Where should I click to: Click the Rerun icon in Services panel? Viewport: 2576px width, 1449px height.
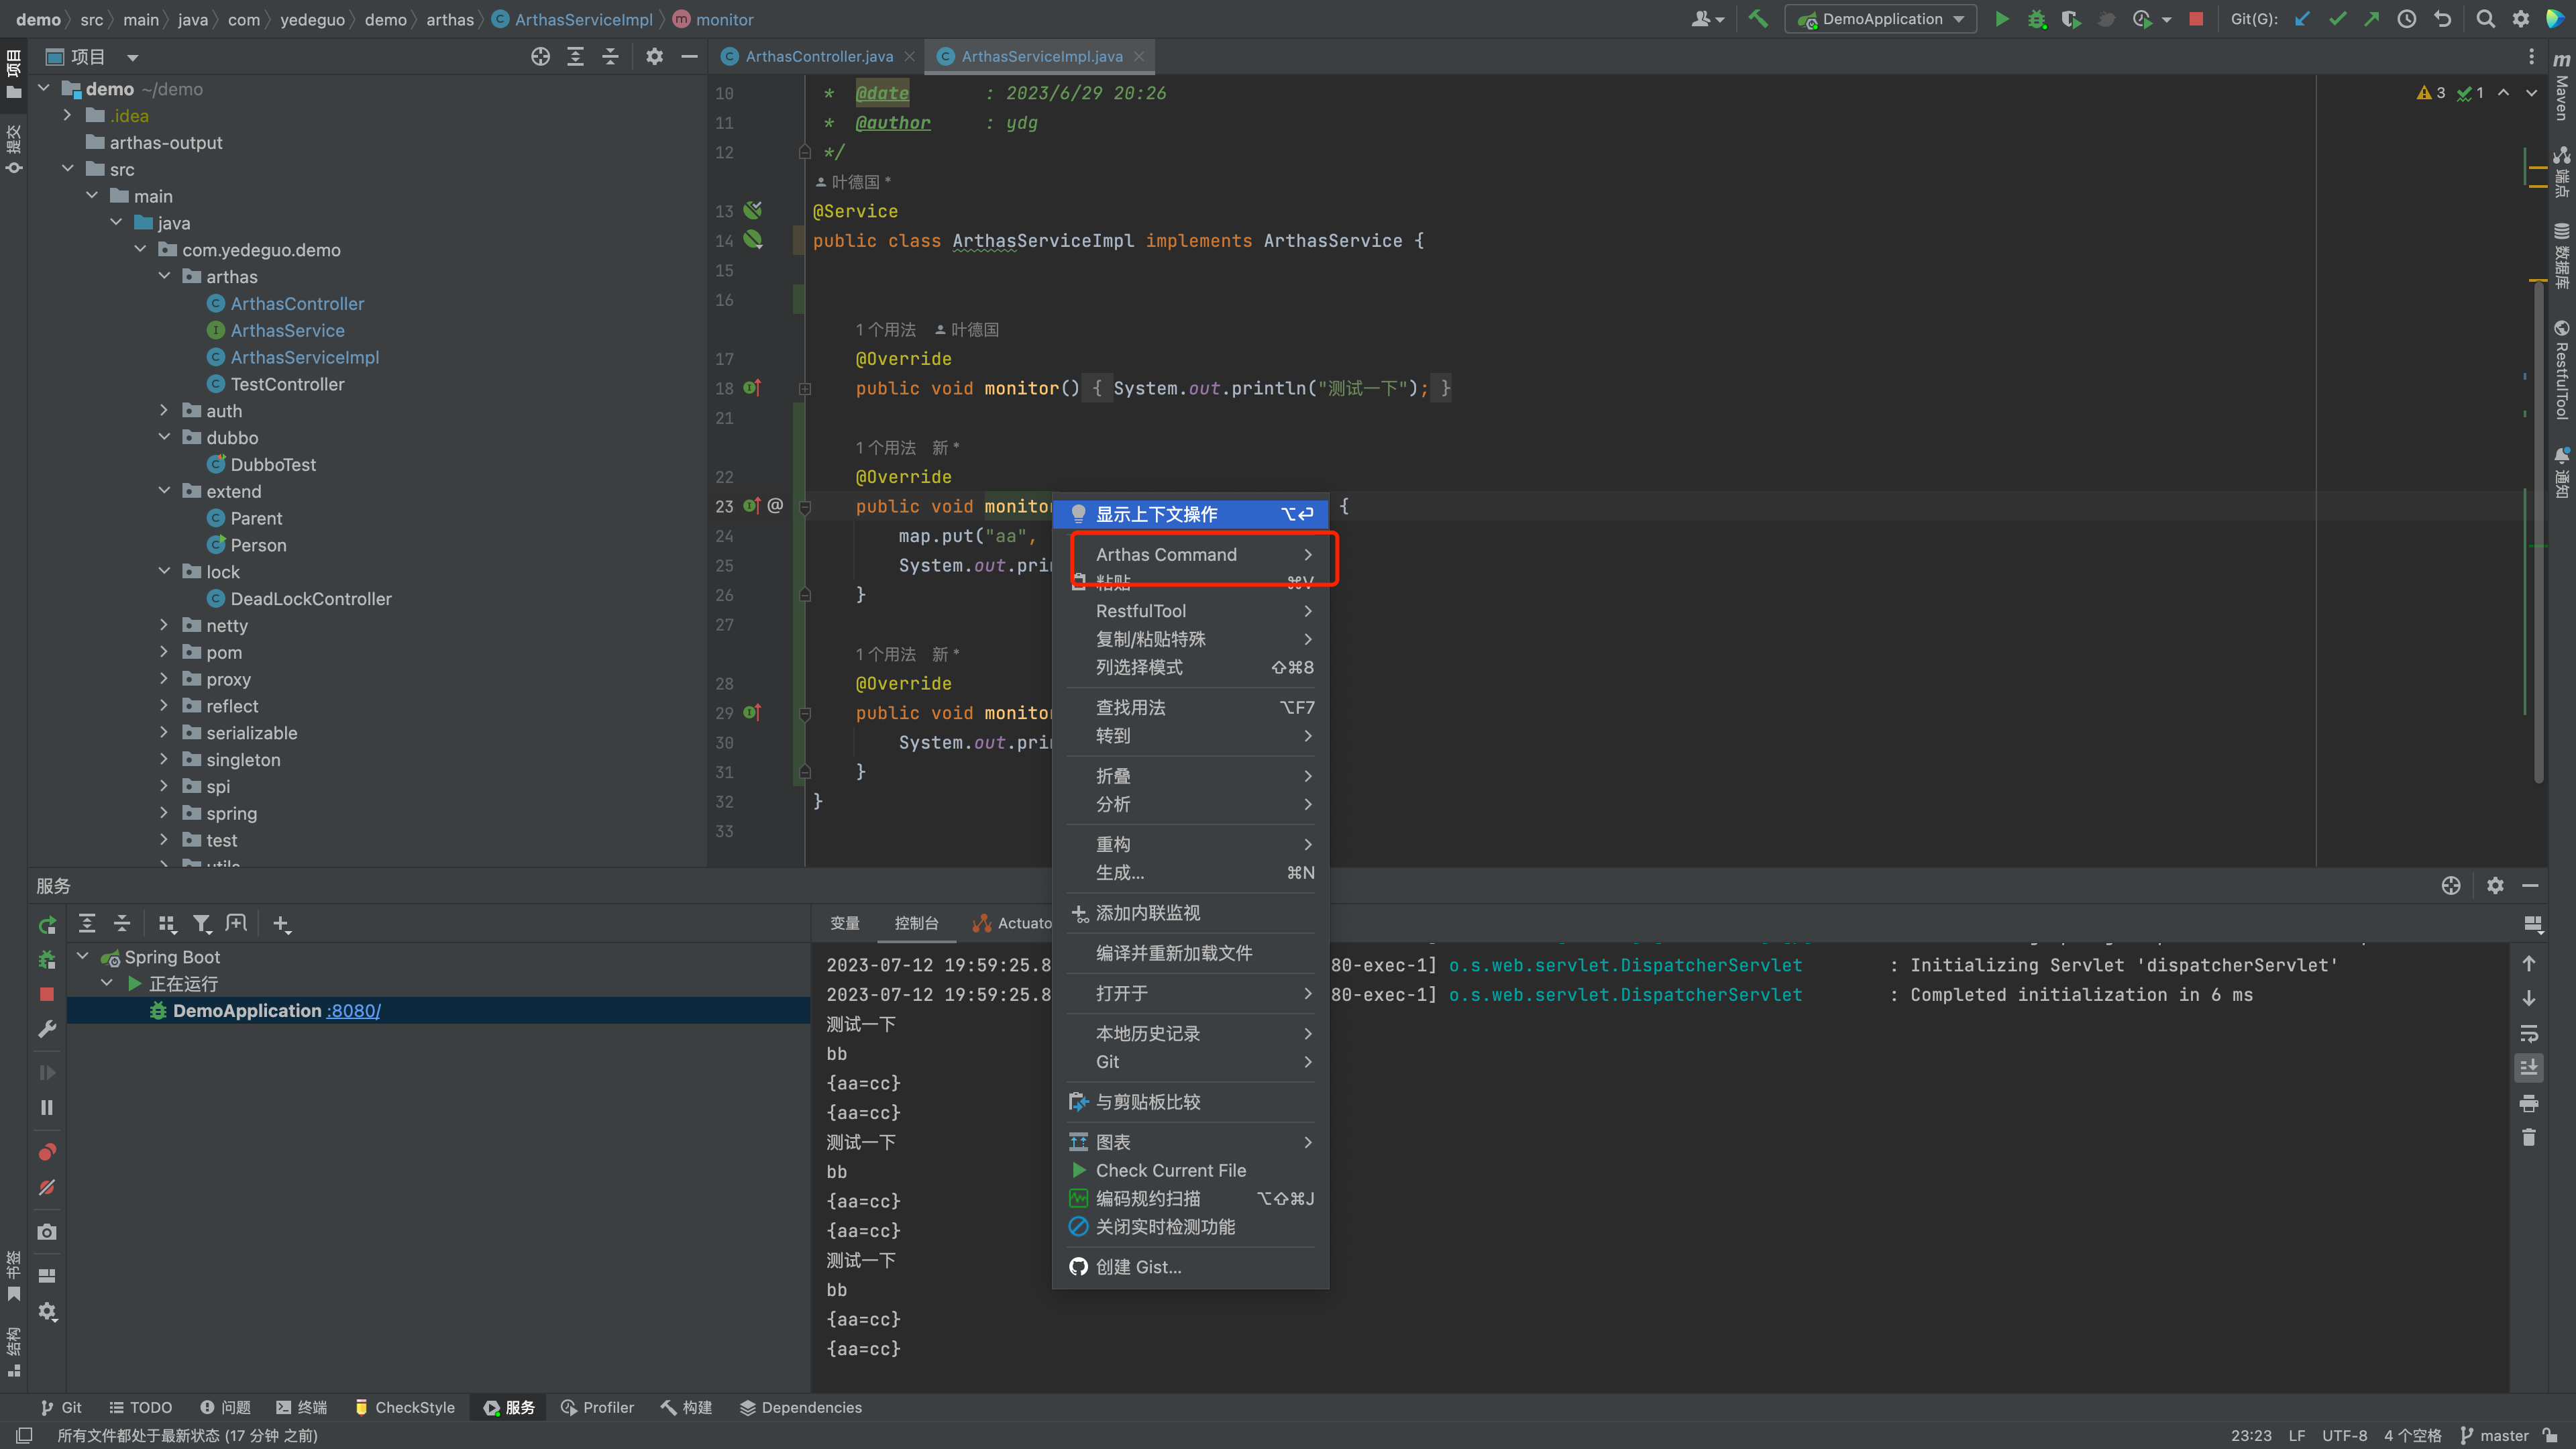tap(47, 925)
